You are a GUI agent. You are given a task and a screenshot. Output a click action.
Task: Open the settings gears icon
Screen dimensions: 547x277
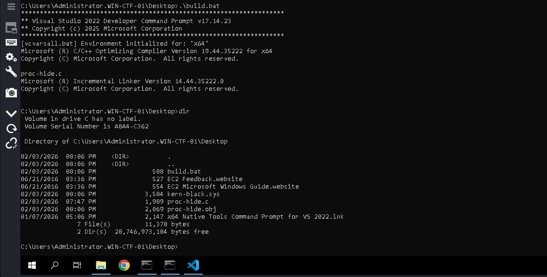[11, 57]
